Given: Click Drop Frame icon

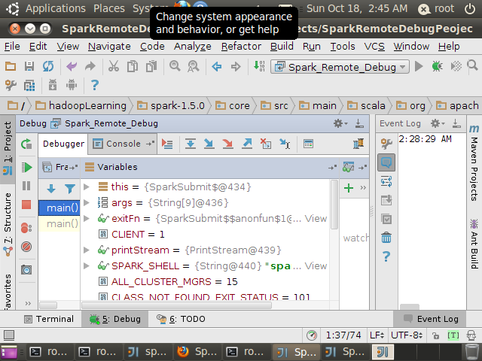Looking at the screenshot, I should click(266, 144).
